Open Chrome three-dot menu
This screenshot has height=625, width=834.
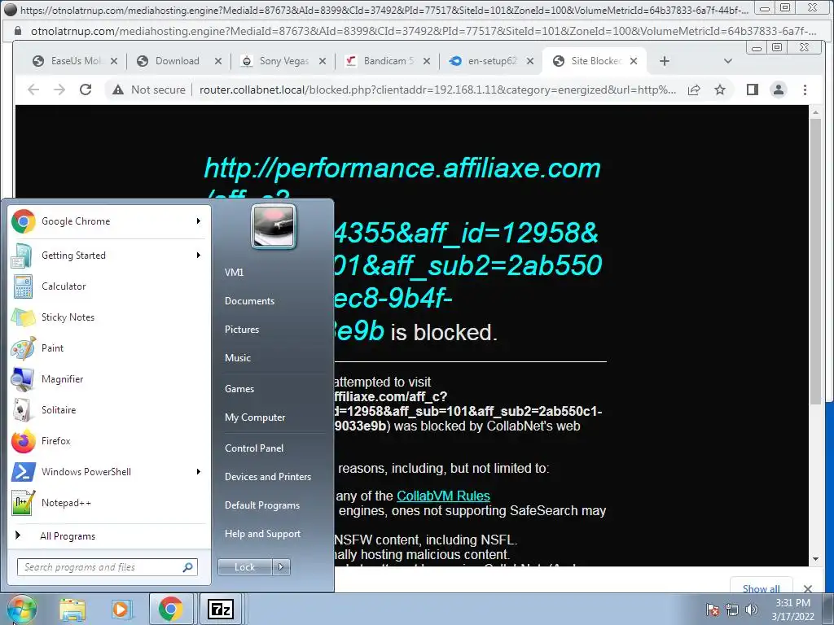805,90
